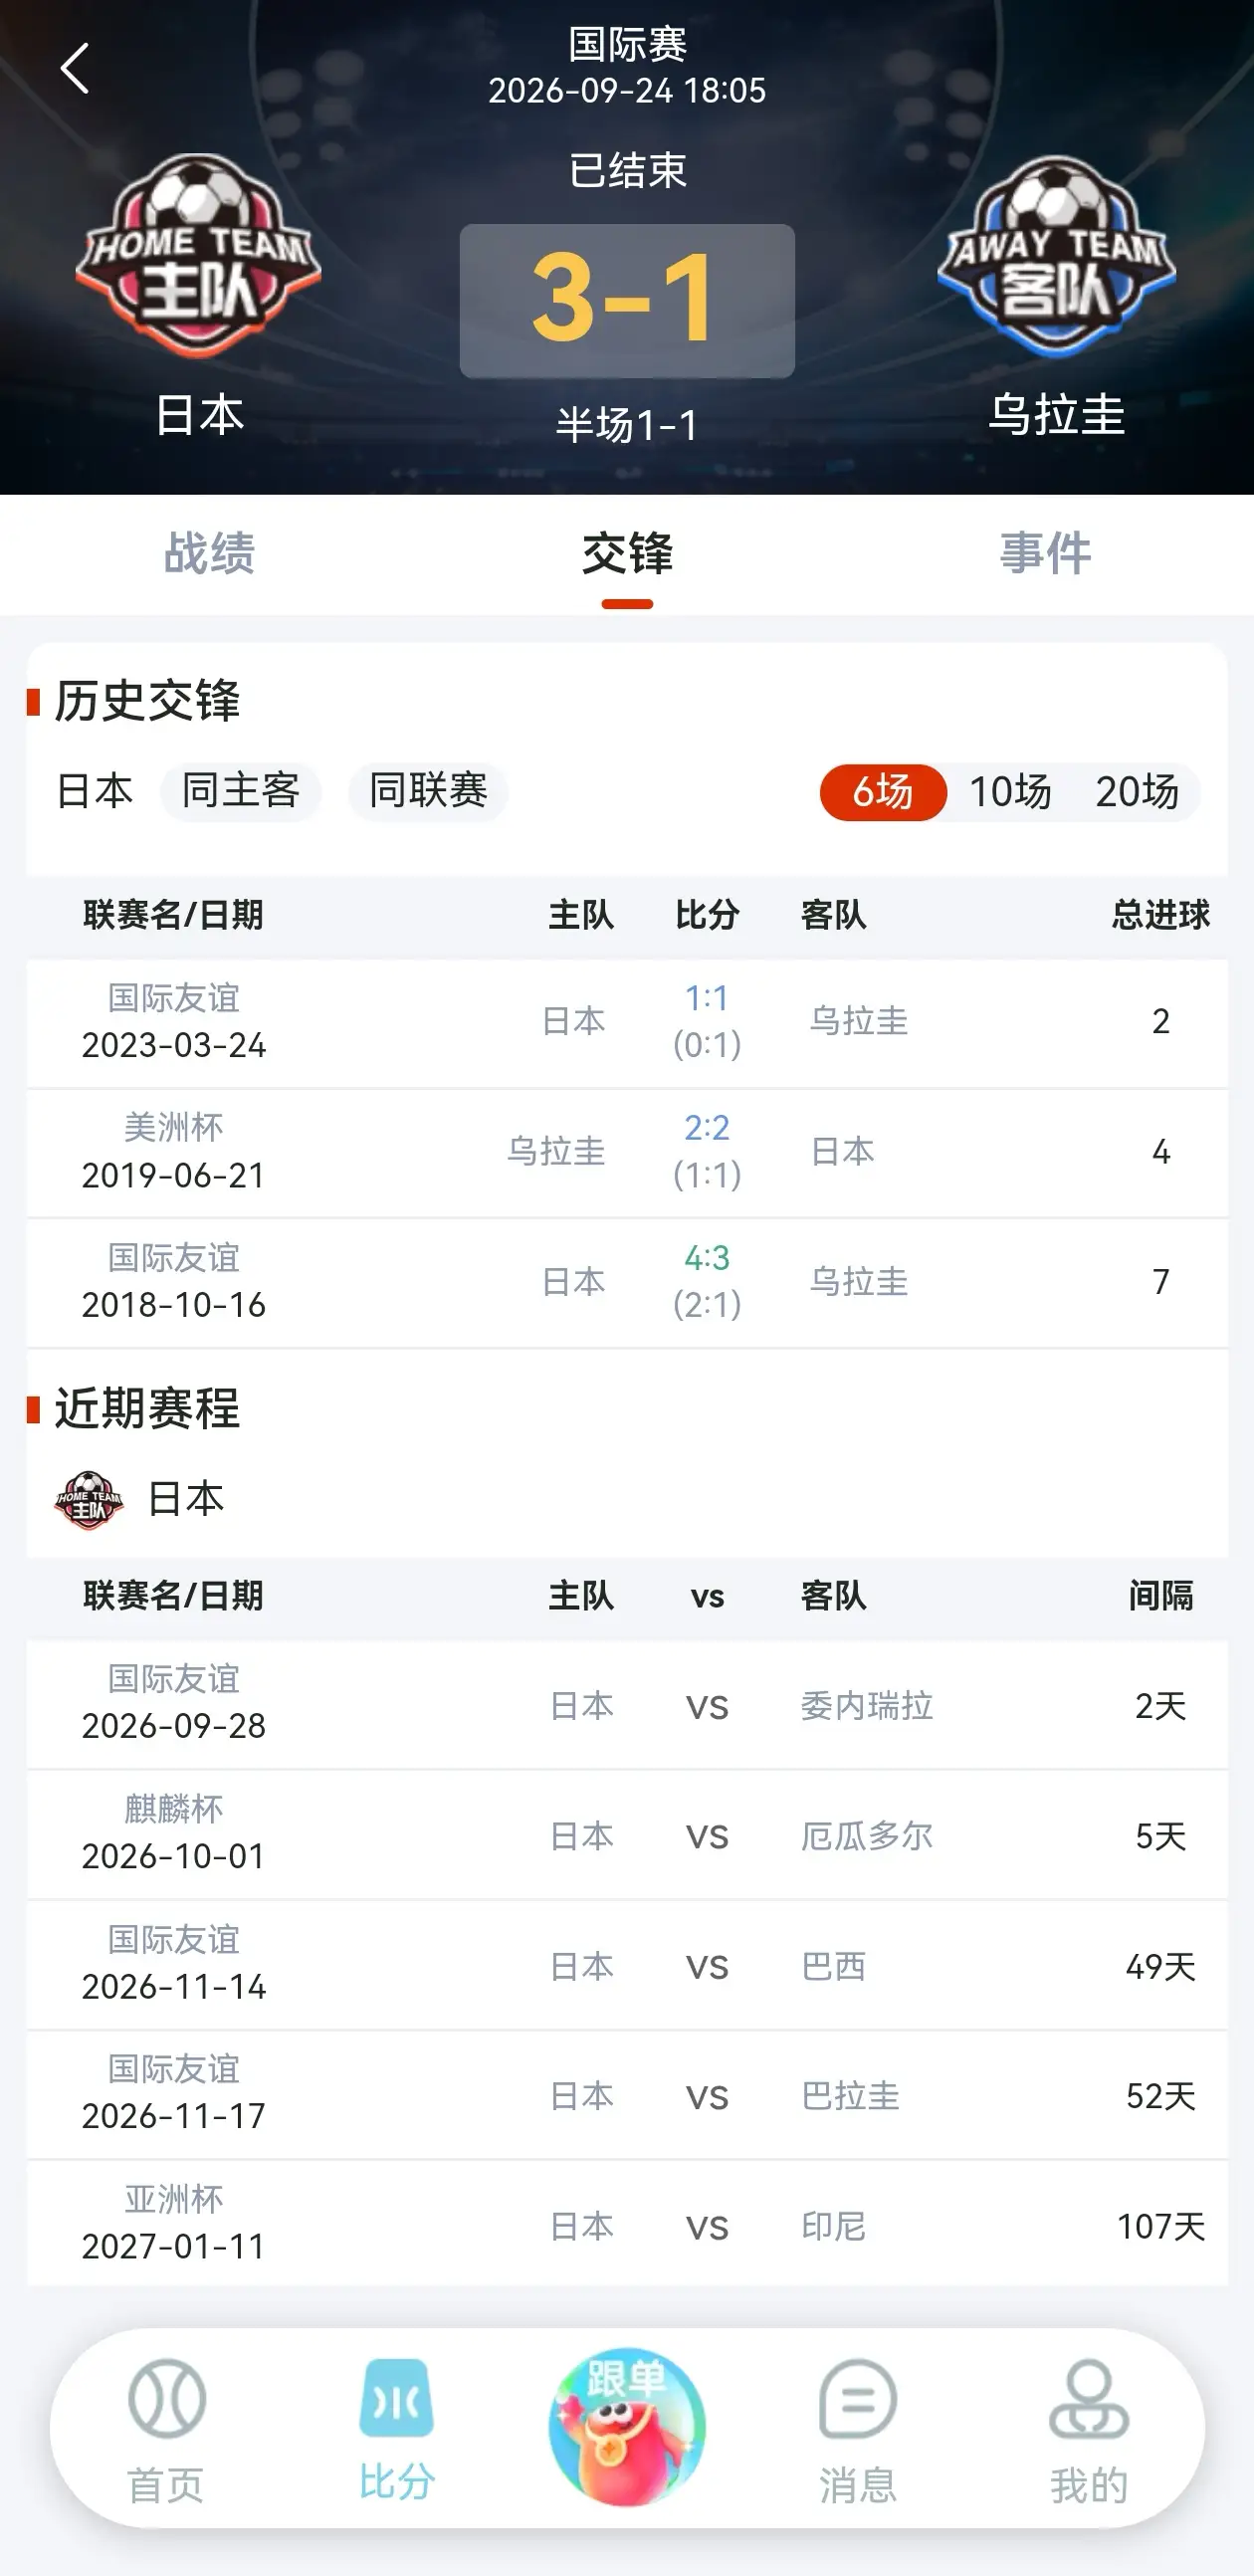Tap opponent 印尼
Viewport: 1254px width, 2576px height.
834,2226
